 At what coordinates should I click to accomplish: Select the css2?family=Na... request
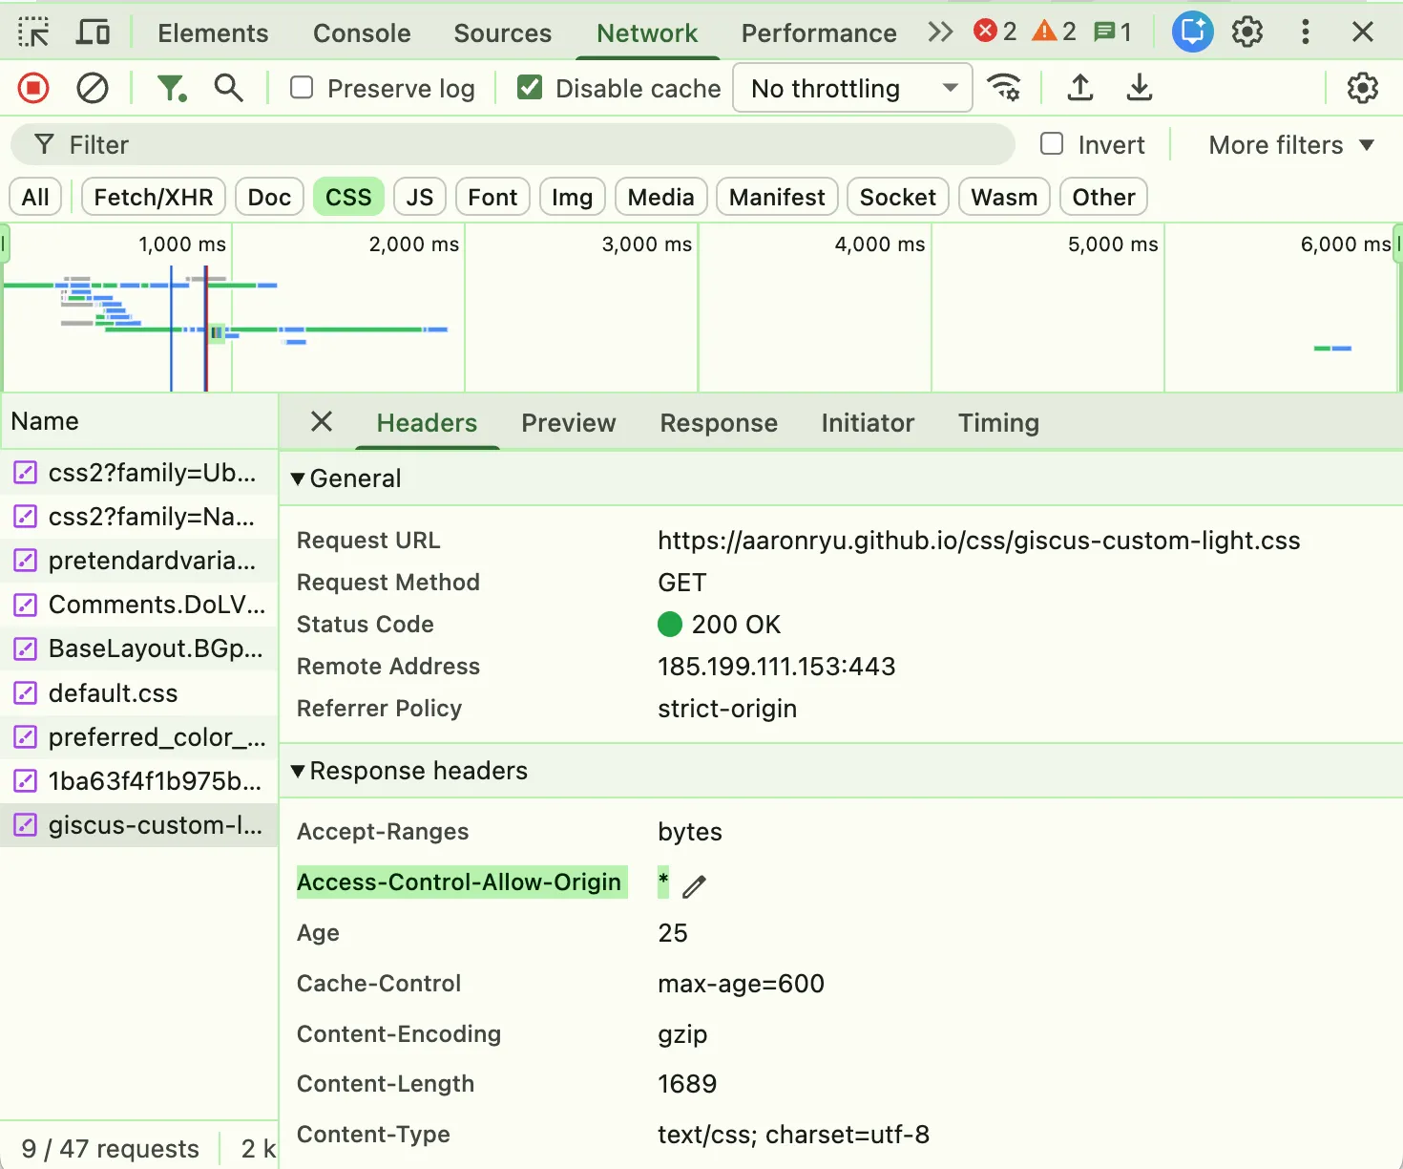(x=139, y=517)
